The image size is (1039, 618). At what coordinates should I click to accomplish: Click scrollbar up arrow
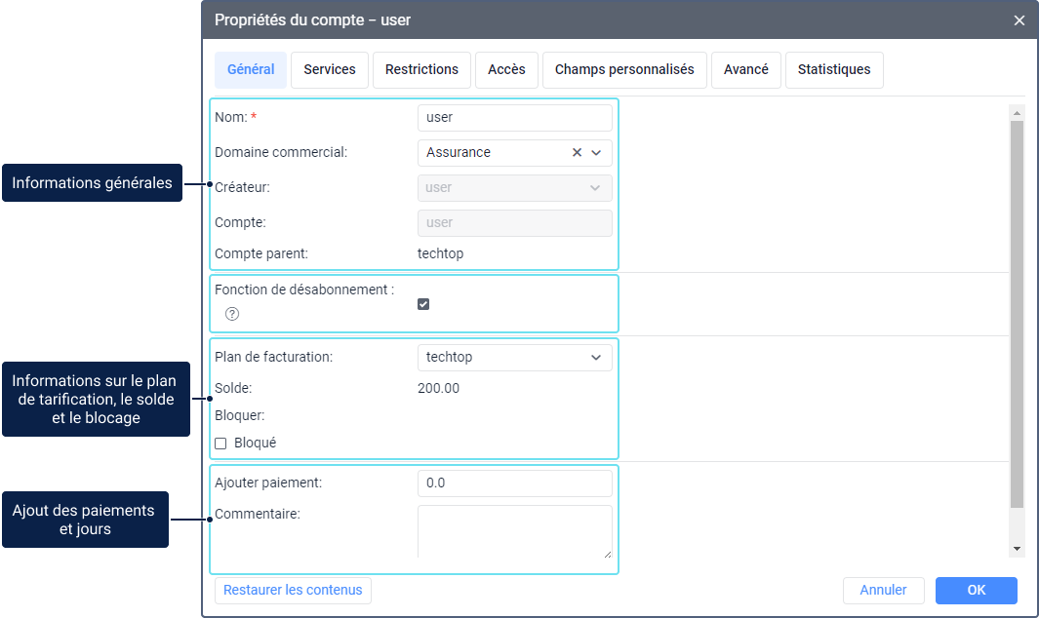[1017, 113]
